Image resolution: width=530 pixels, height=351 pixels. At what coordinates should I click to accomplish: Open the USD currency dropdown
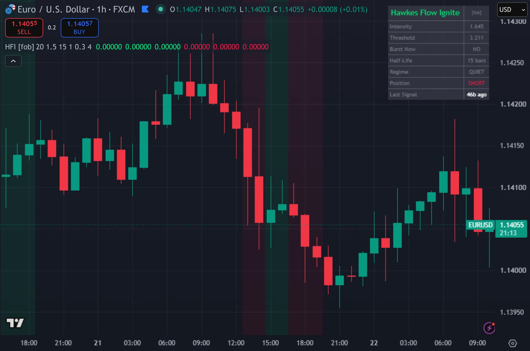(512, 10)
